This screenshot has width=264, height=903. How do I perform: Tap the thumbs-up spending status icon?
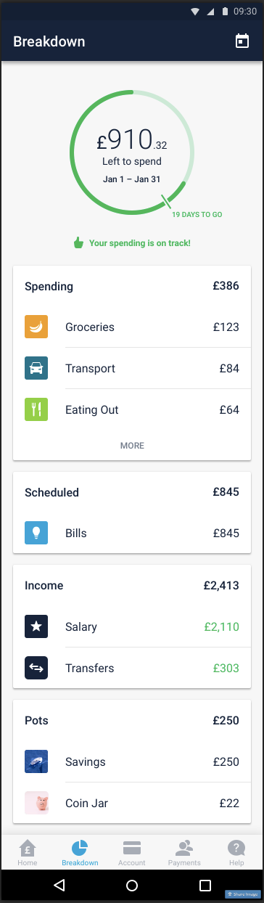pyautogui.click(x=79, y=242)
